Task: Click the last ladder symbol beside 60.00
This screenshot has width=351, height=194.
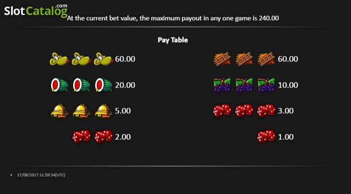Action: click(266, 59)
